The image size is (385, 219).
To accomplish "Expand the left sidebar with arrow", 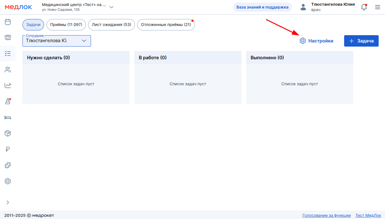I will [x=8, y=203].
